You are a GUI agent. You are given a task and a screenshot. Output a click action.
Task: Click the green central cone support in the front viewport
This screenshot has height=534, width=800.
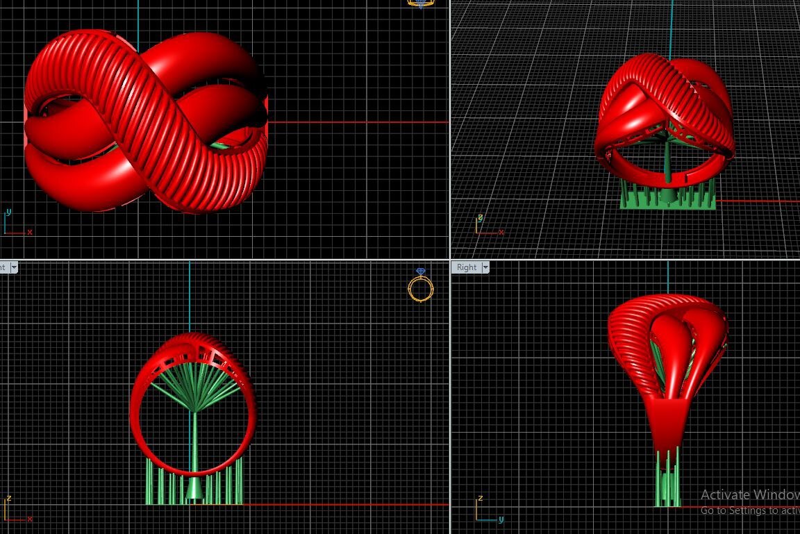195,488
